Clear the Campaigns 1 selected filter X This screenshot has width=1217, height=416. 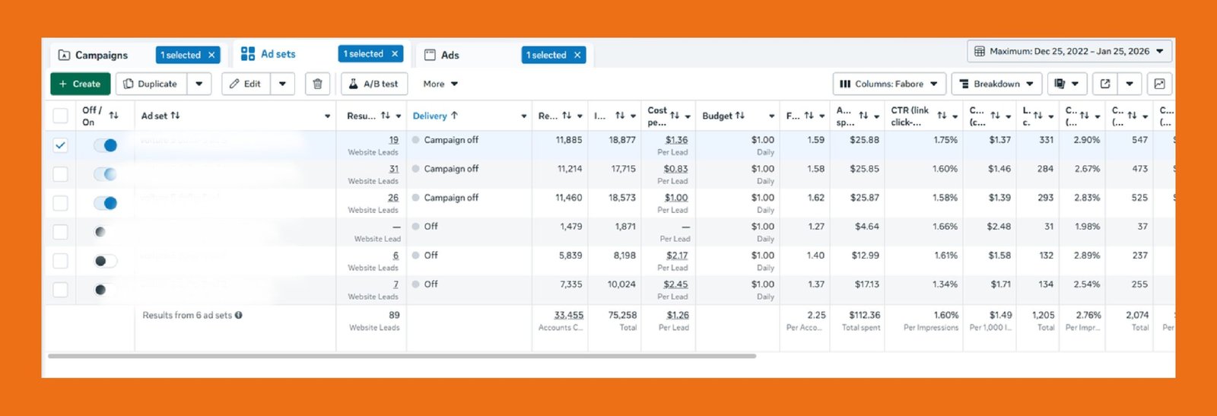tap(211, 55)
